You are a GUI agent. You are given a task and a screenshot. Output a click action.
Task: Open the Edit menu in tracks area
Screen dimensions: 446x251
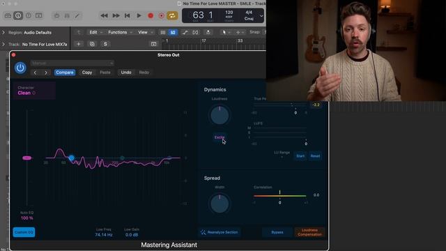point(95,32)
